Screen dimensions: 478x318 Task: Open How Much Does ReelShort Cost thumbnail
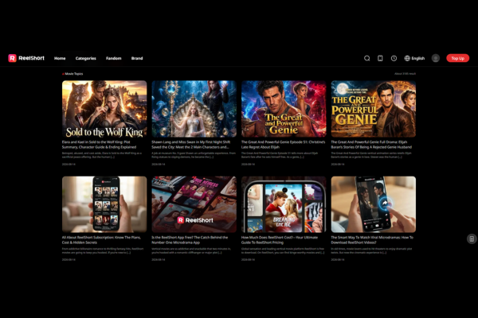(284, 204)
